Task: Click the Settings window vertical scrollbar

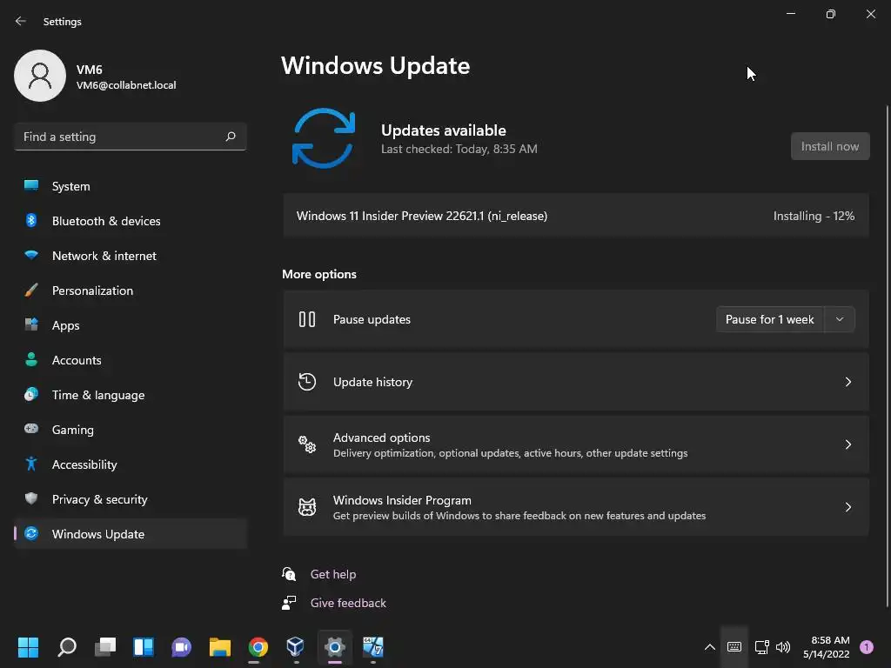Action: [887, 357]
